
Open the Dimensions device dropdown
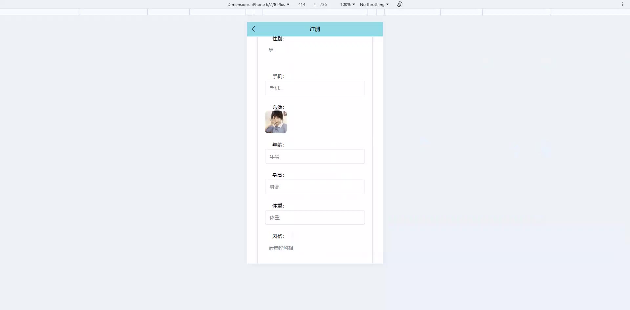(x=259, y=4)
